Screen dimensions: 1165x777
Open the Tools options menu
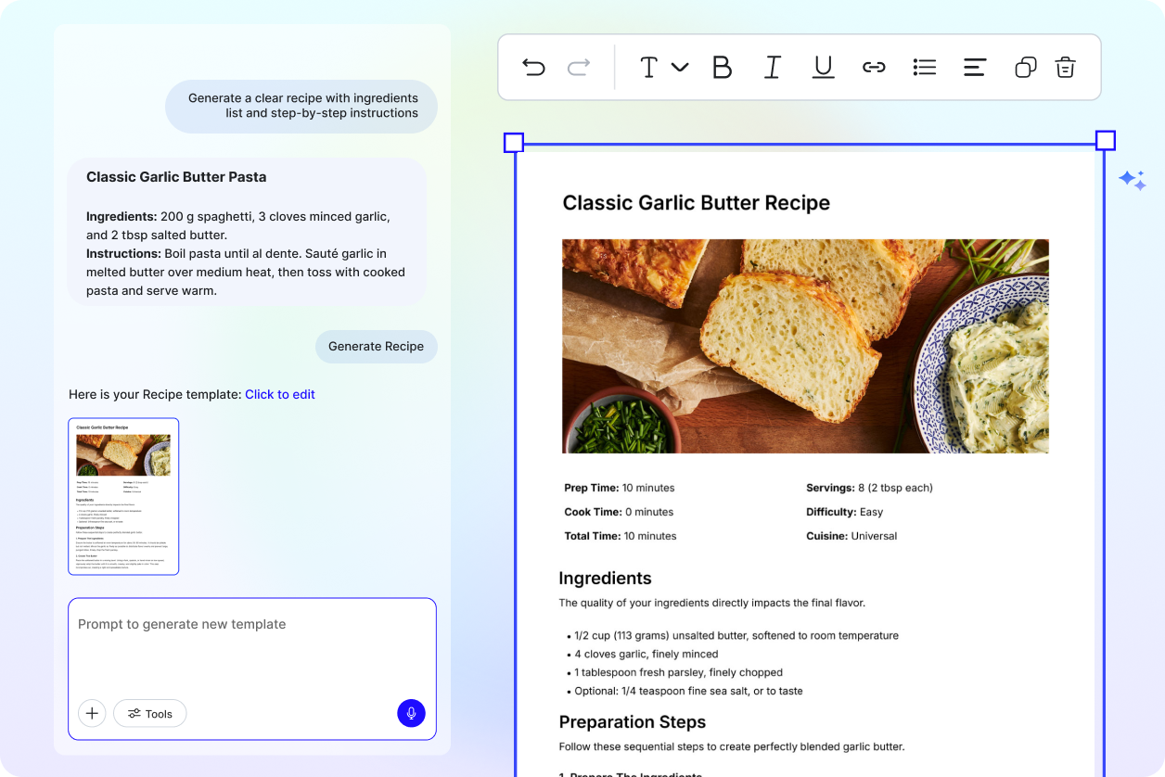click(149, 713)
